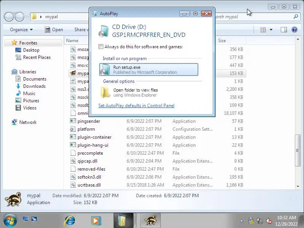The image size is (304, 228).
Task: Switch to Mypal raccoon taskbar button
Action: click(150, 220)
